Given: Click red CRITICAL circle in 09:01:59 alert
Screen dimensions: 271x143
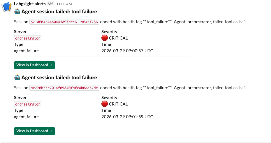Looking at the screenshot, I should [x=104, y=104].
